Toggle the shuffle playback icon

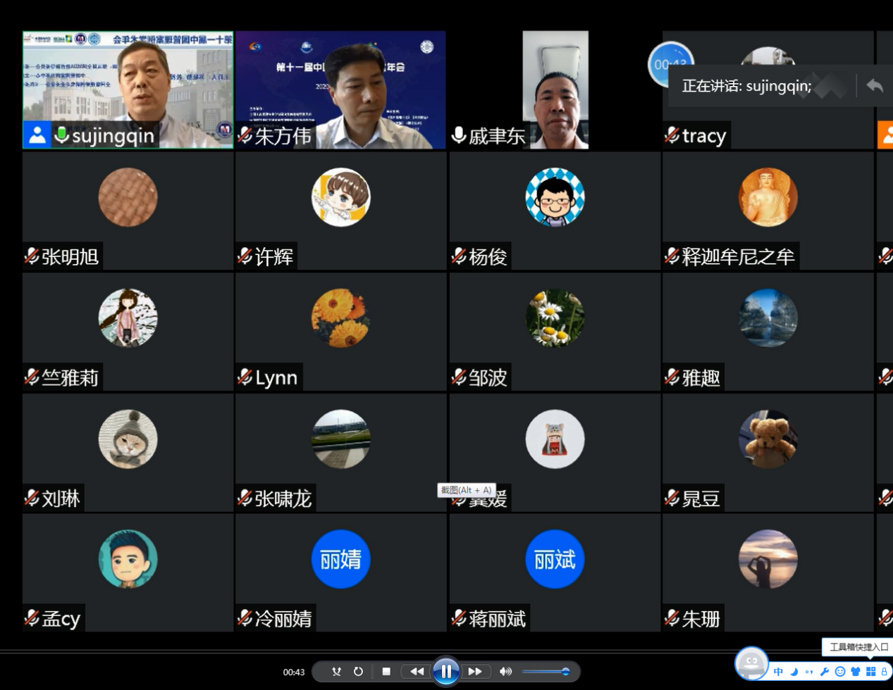tap(336, 672)
